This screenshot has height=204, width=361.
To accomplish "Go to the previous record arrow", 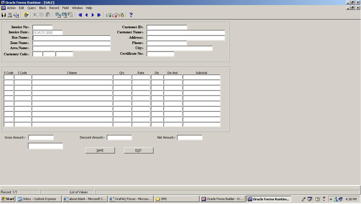I will pos(87,15).
